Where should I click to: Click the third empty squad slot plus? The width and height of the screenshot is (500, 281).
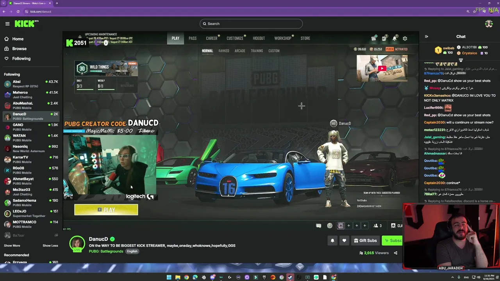[x=364, y=226]
